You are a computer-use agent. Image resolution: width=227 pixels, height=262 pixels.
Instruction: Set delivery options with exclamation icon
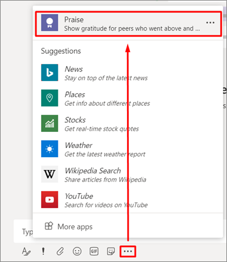(x=43, y=251)
